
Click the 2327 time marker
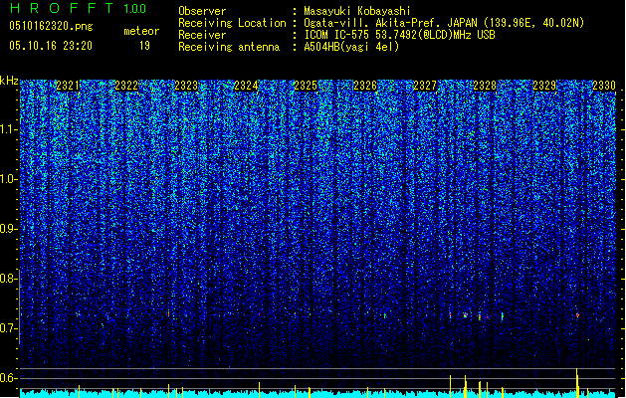click(x=425, y=86)
